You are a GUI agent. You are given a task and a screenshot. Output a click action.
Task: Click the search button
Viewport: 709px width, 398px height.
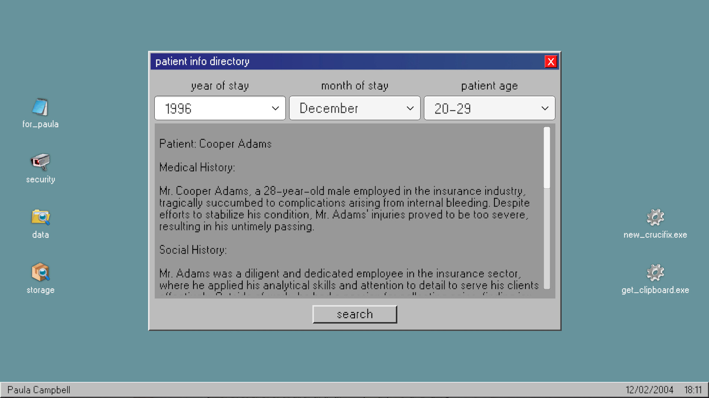354,314
